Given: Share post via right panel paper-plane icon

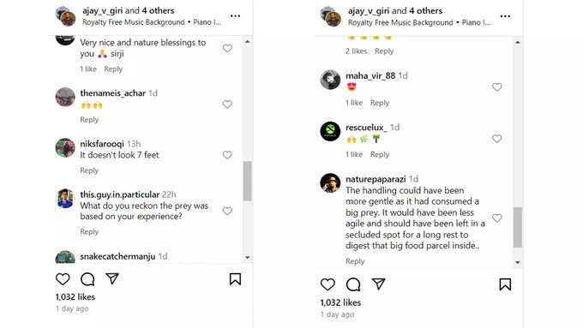Looking at the screenshot, I should coord(378,284).
